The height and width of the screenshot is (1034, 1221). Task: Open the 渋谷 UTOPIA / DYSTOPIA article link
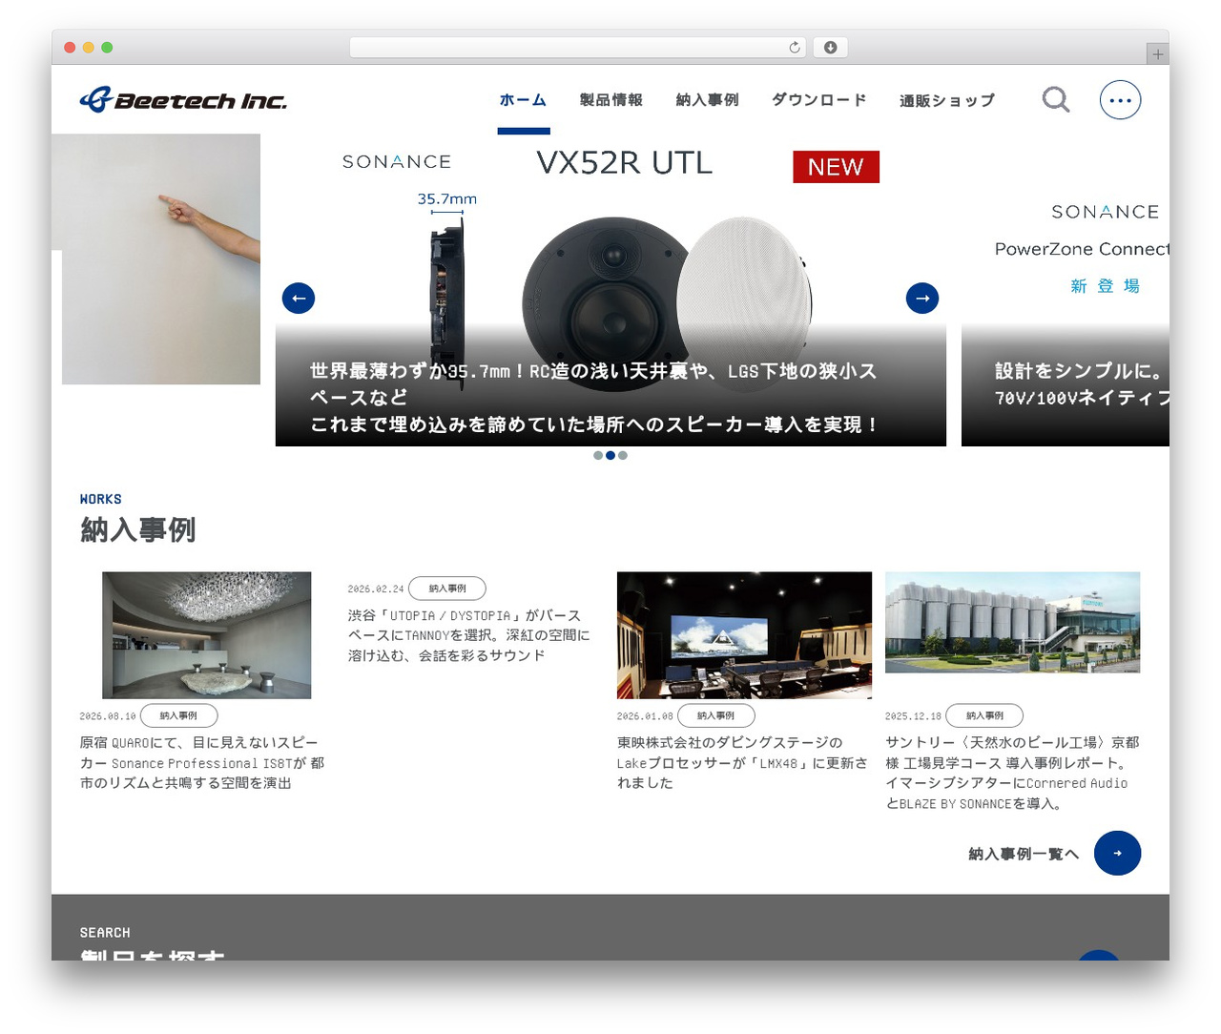(x=469, y=635)
